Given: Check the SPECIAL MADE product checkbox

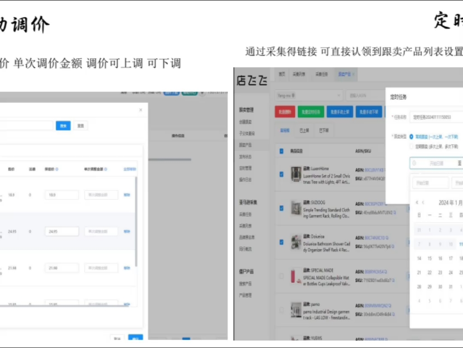Looking at the screenshot, I should click(x=281, y=277).
